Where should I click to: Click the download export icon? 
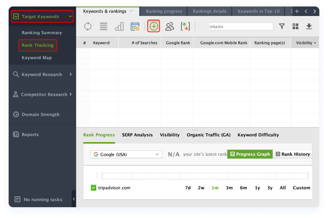coord(309,26)
